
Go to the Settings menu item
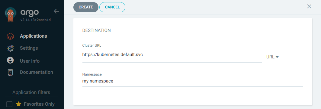[29, 48]
